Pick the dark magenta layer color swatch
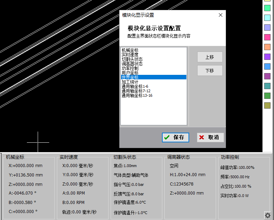This screenshot has width=274, height=220. pyautogui.click(x=267, y=76)
